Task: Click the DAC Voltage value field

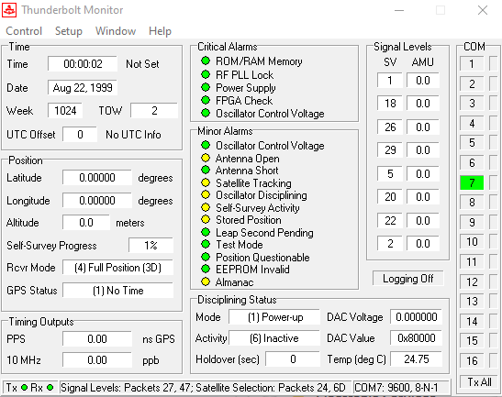Action: 417,317
